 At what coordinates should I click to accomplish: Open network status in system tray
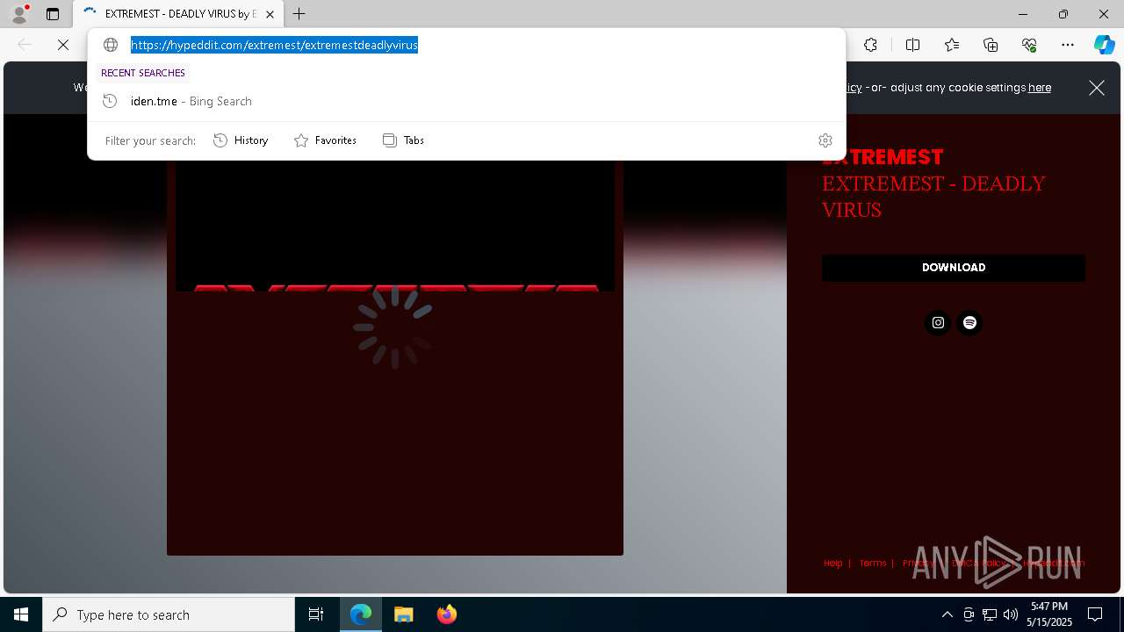pyautogui.click(x=990, y=614)
